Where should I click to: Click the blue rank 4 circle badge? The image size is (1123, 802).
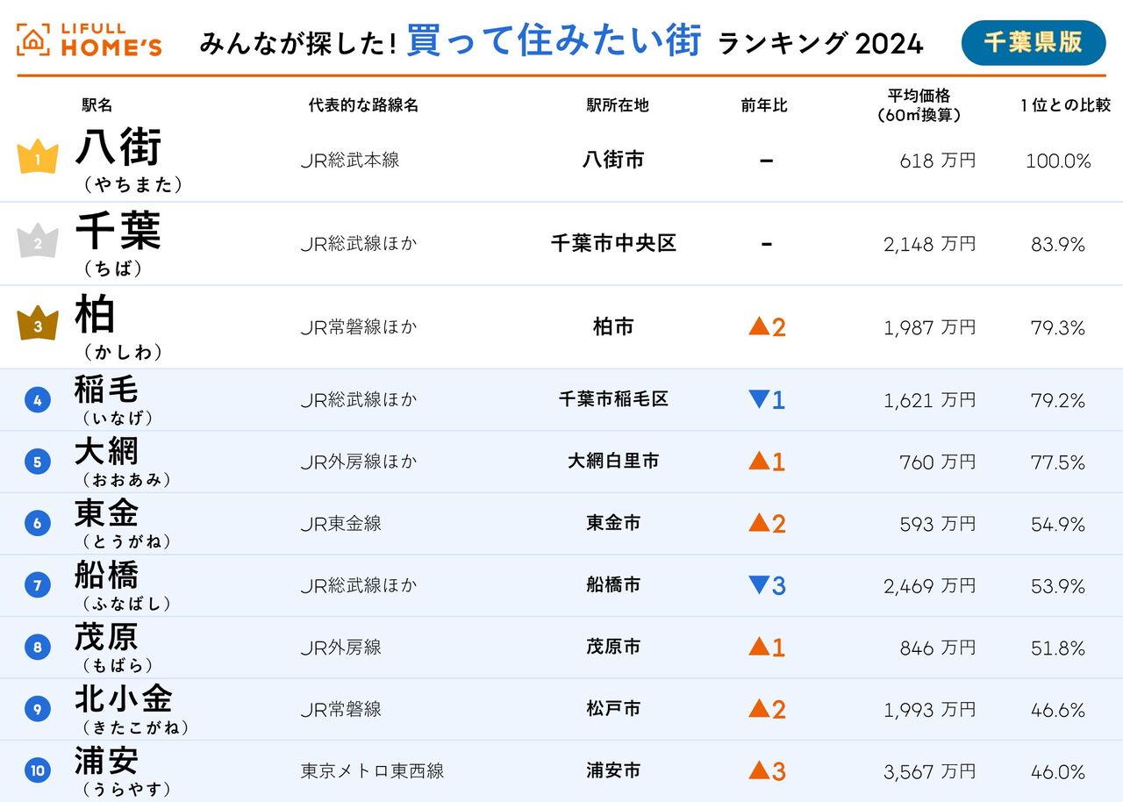coord(37,400)
